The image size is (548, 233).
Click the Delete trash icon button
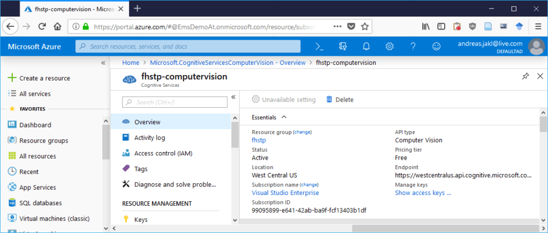340,100
